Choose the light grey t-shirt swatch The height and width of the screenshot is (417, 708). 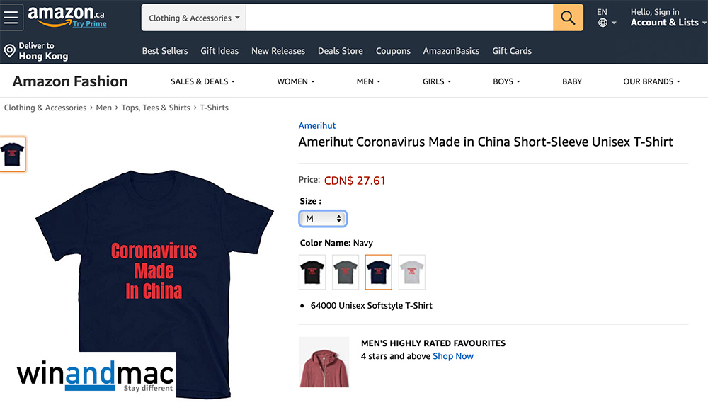[x=412, y=272]
